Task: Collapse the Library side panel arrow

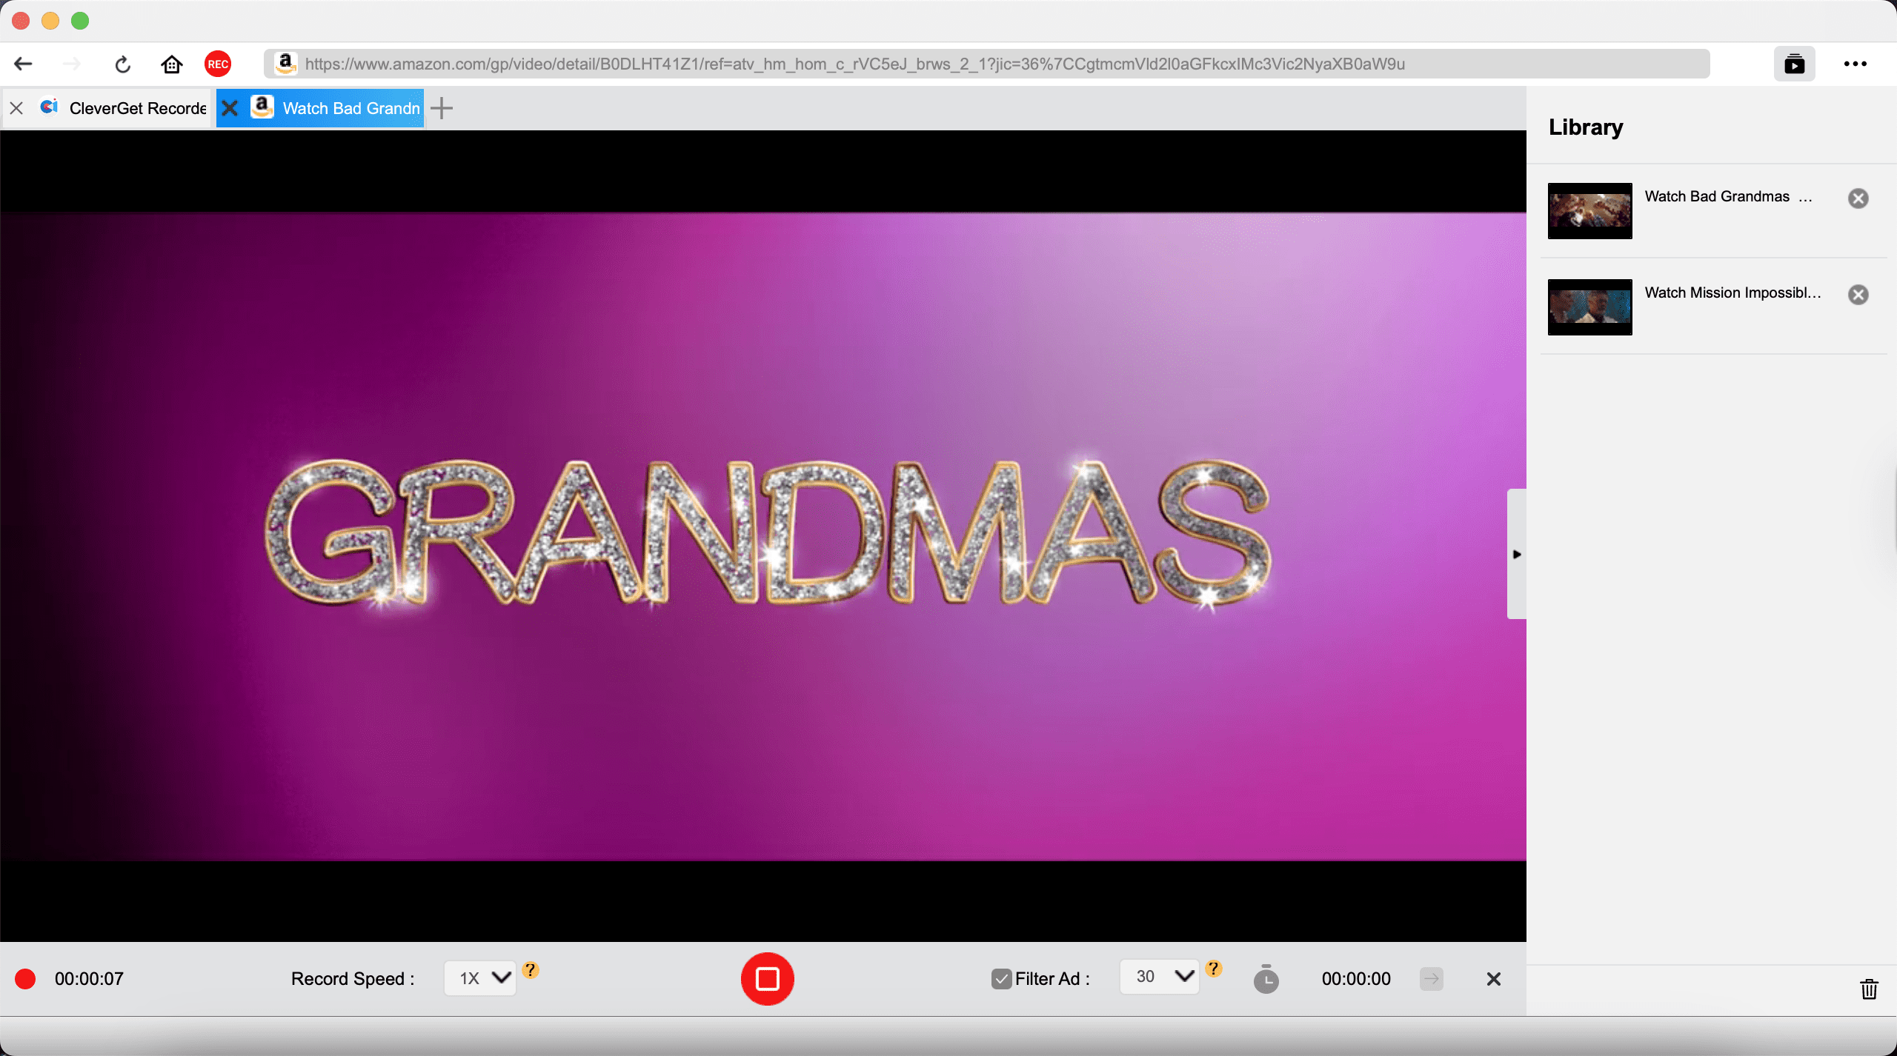Action: (1516, 554)
